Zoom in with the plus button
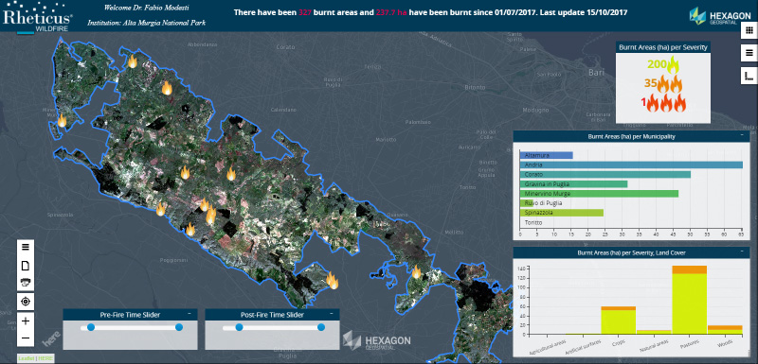The height and width of the screenshot is (364, 758). (x=26, y=321)
